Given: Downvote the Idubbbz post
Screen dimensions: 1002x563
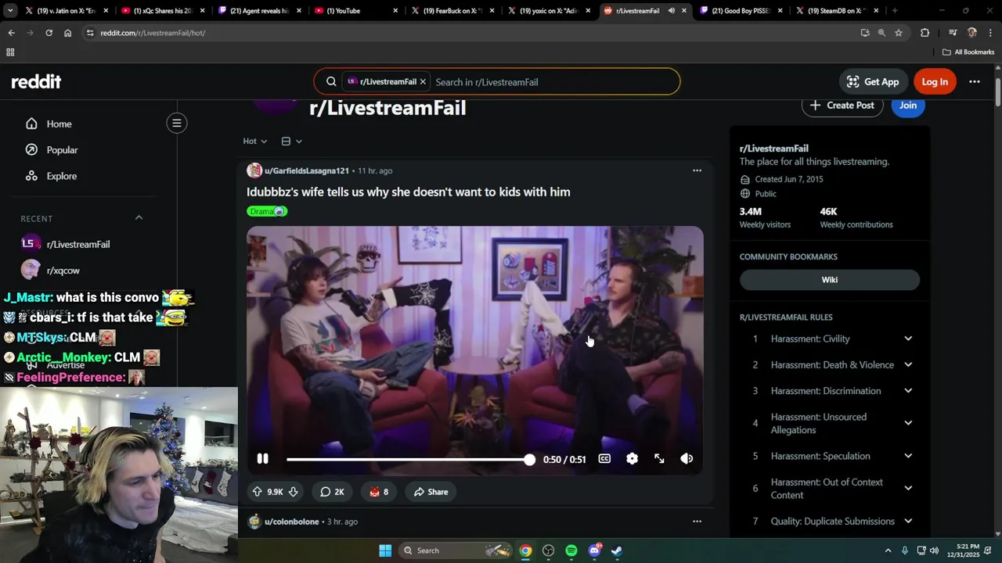Looking at the screenshot, I should (293, 492).
